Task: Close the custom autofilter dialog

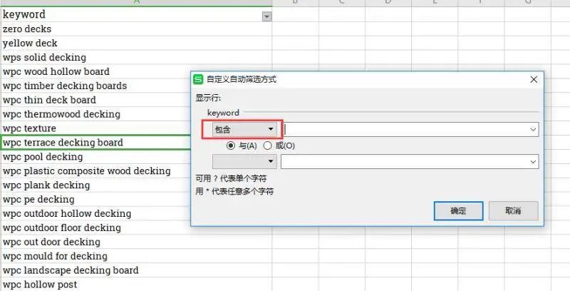Action: (534, 80)
